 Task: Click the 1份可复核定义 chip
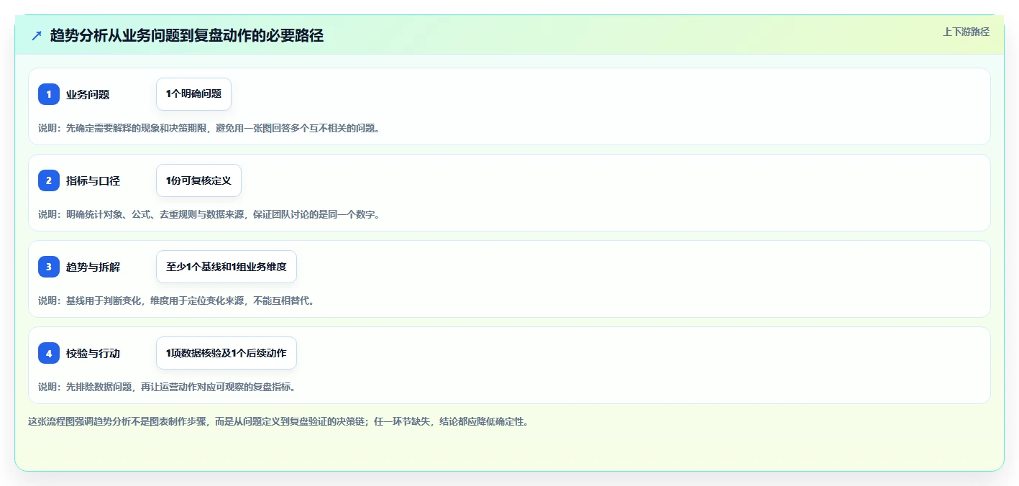198,180
